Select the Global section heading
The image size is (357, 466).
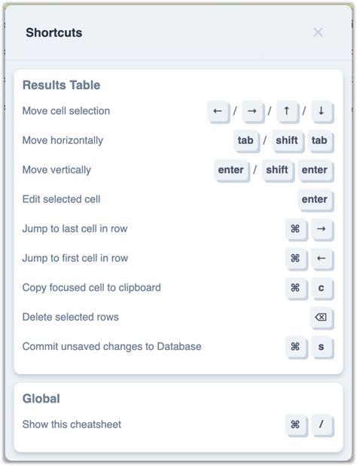coord(41,399)
